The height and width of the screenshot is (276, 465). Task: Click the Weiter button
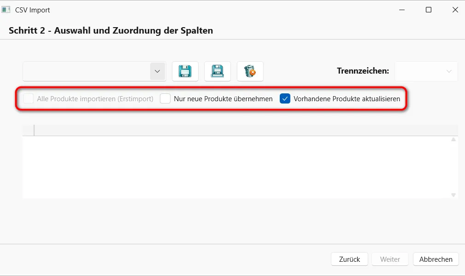[x=390, y=259]
